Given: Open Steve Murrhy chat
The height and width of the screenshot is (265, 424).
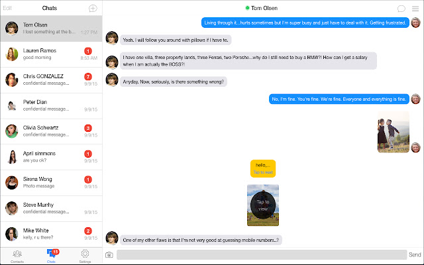Looking at the screenshot, I should coord(51,208).
